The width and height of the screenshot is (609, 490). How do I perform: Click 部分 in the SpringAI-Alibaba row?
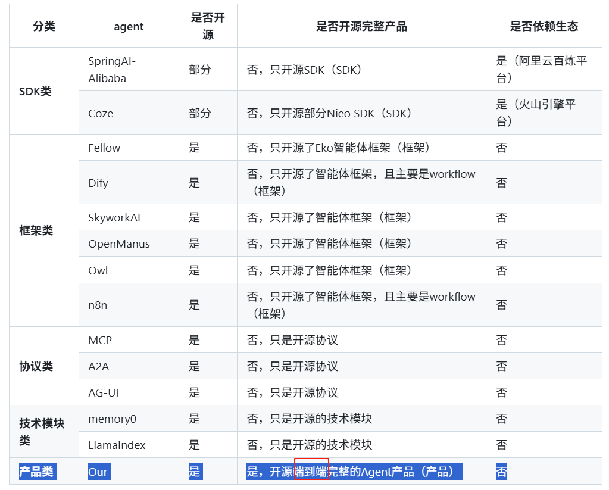point(199,70)
